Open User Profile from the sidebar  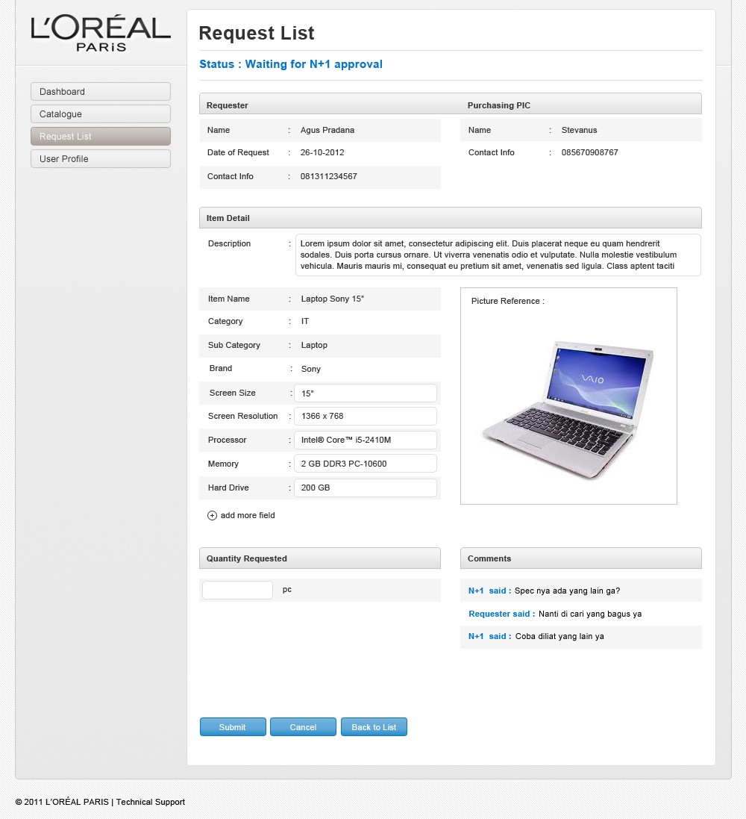point(101,159)
